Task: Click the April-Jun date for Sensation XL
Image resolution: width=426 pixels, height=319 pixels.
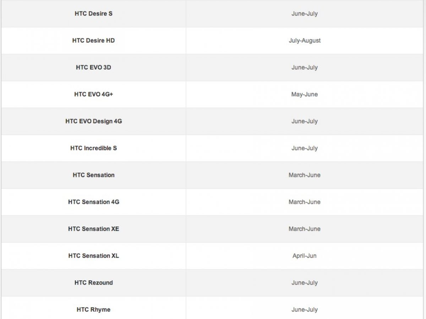Action: [x=305, y=256]
